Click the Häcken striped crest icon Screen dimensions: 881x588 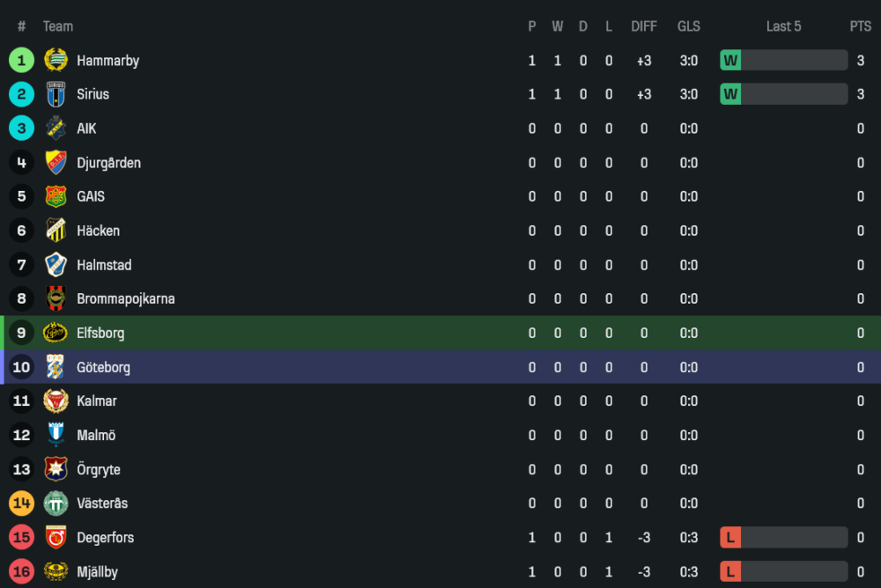pyautogui.click(x=56, y=231)
